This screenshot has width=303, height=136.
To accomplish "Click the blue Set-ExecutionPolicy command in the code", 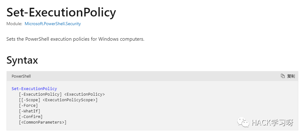I will pyautogui.click(x=34, y=89).
